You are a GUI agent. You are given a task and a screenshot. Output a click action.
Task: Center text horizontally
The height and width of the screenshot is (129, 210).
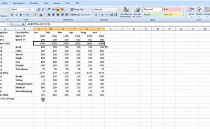[53, 15]
